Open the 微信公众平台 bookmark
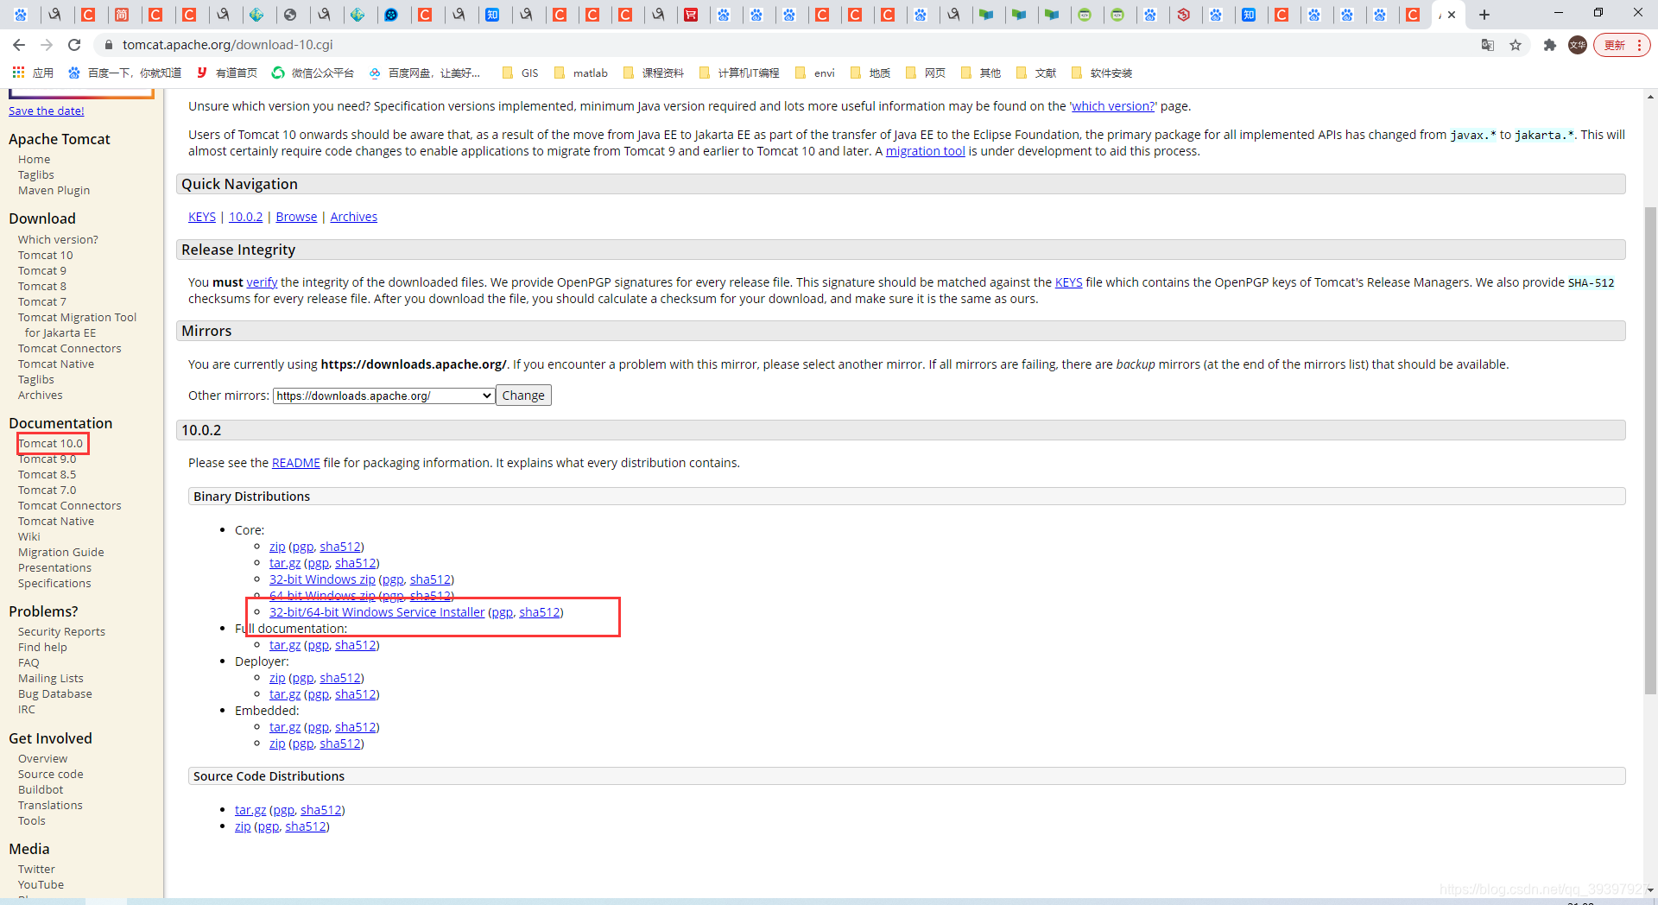Screen dimensions: 1658x905 point(313,73)
